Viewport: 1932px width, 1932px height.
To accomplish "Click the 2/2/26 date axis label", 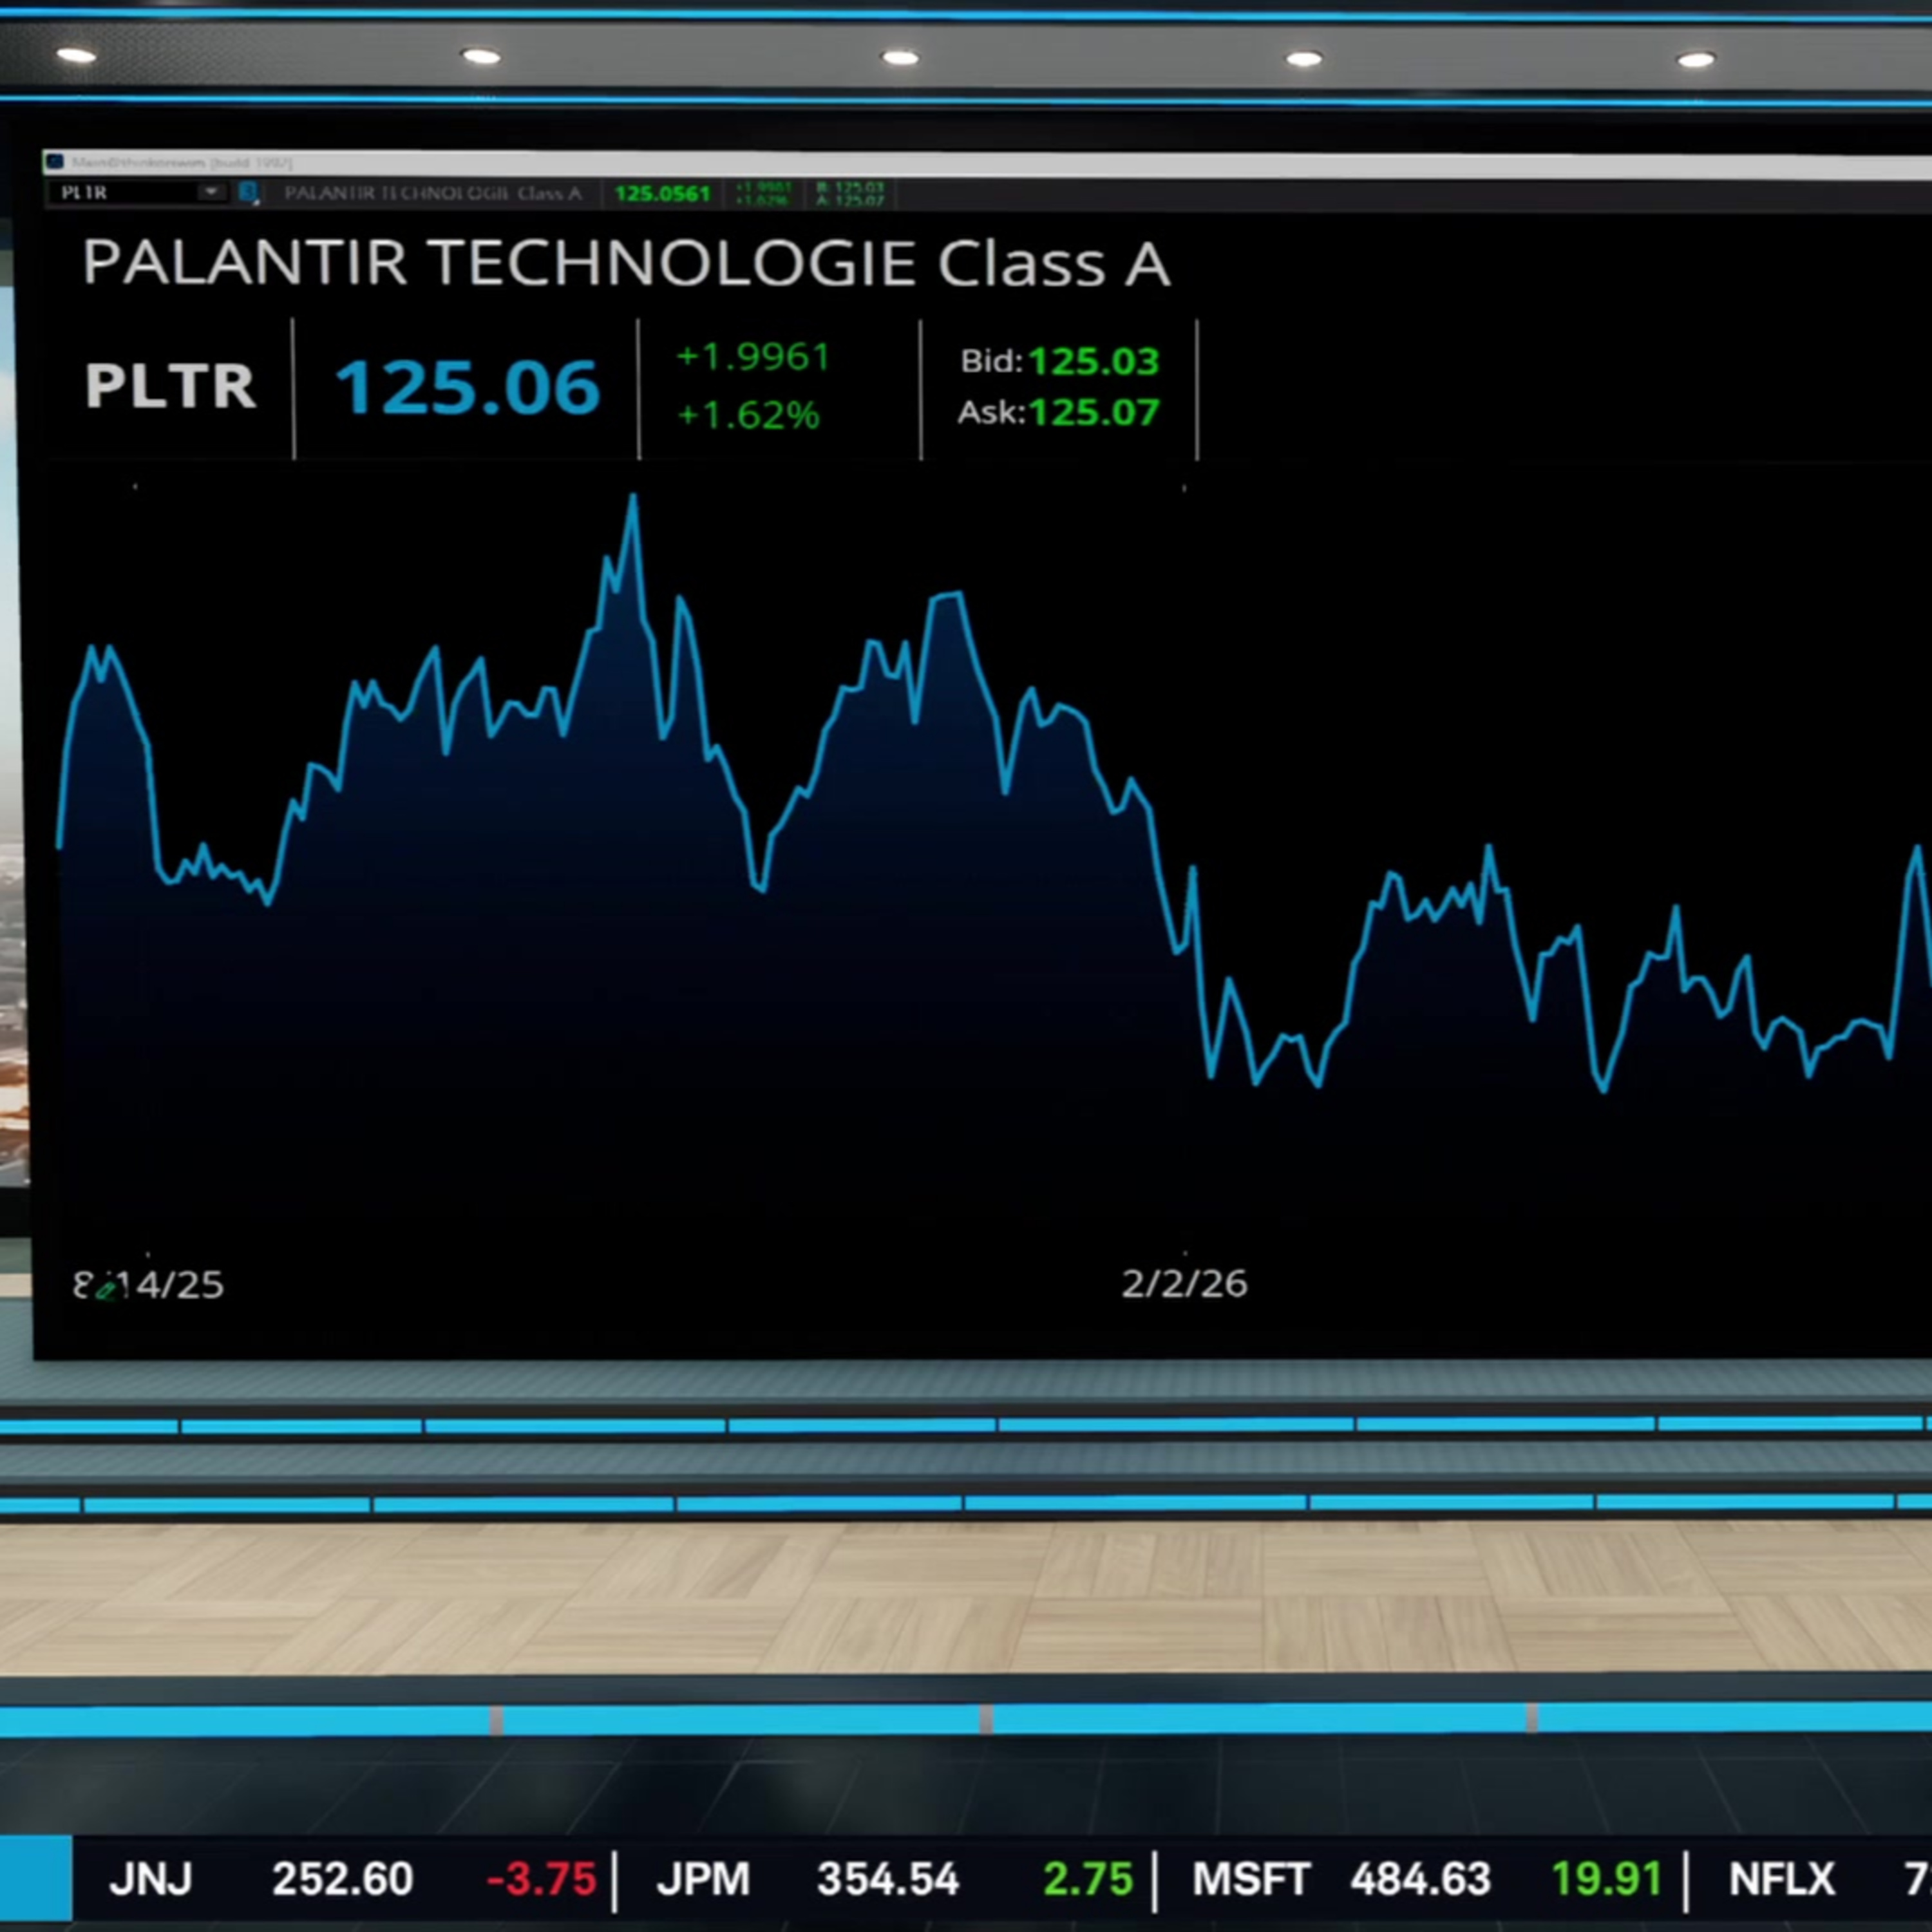I will click(x=1185, y=1283).
